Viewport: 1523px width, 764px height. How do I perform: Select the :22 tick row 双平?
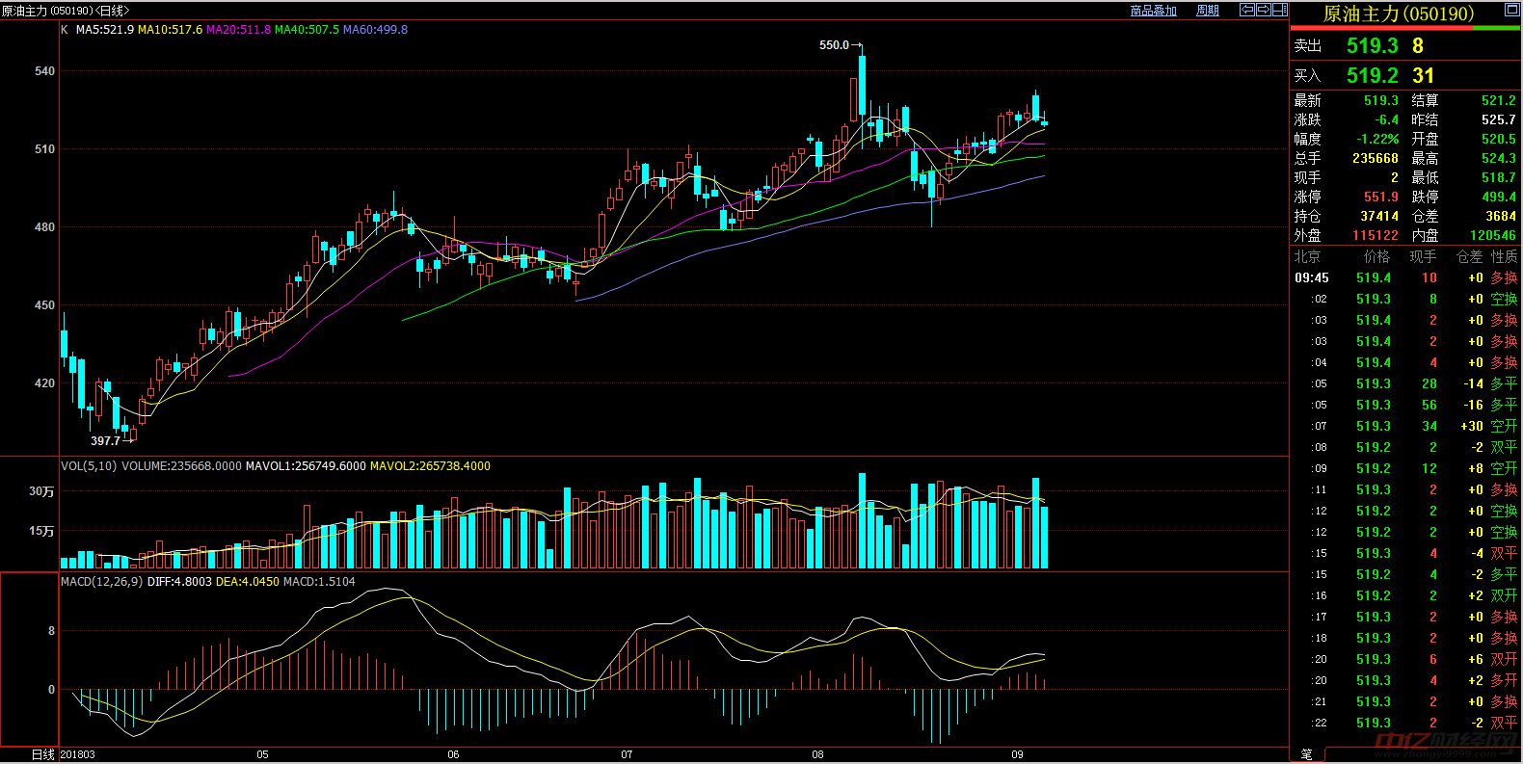click(1405, 723)
